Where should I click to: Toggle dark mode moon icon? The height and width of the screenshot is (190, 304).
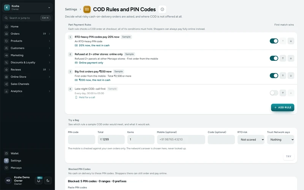click(x=48, y=180)
